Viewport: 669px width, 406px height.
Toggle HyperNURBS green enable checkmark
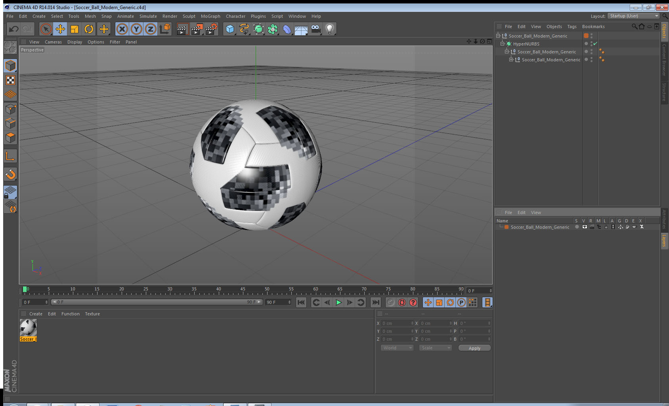[x=595, y=44]
